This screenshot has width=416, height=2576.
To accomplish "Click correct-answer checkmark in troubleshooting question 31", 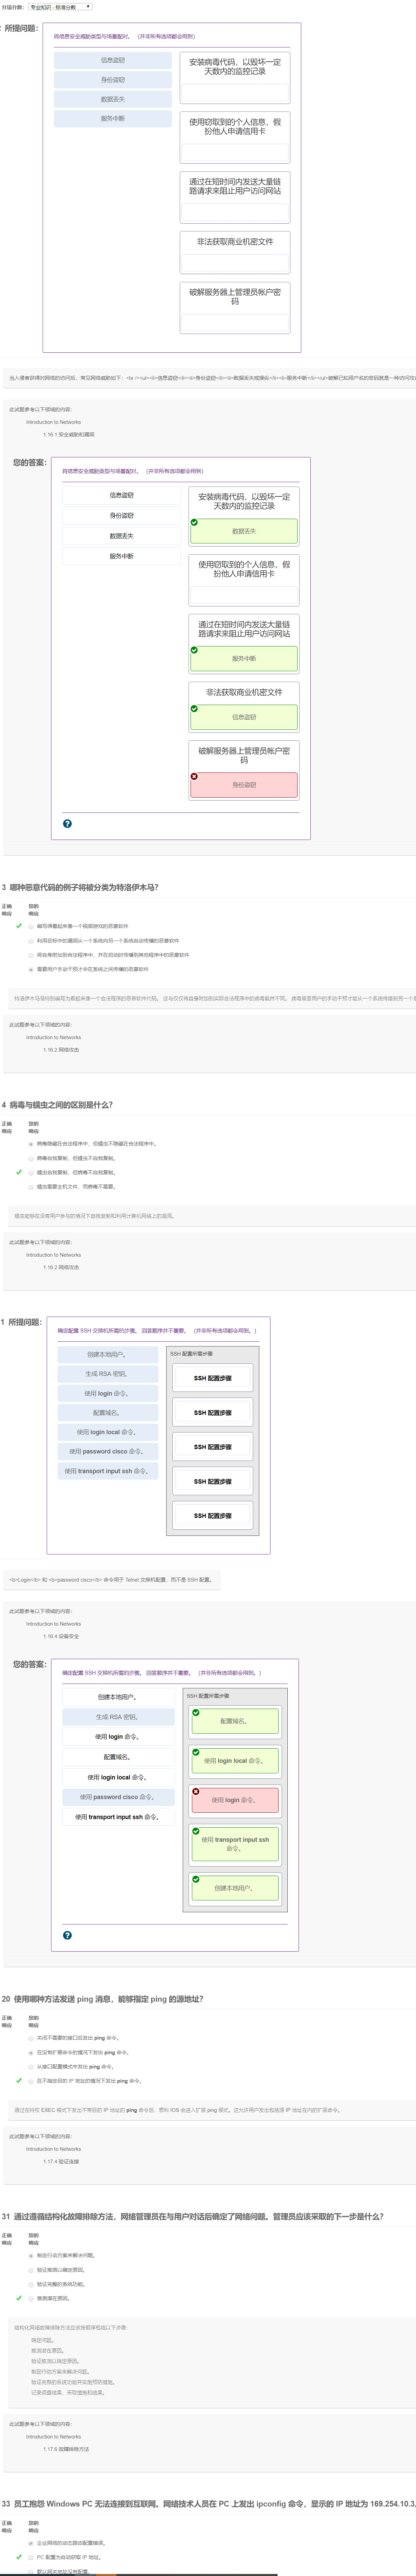I will [x=19, y=2298].
